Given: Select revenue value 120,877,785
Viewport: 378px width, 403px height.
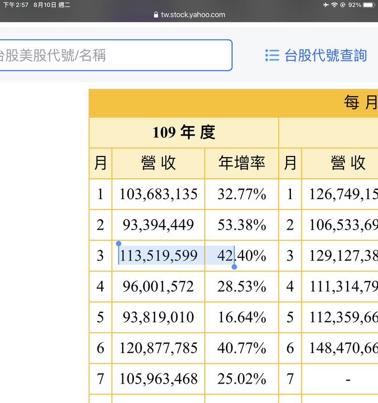Looking at the screenshot, I should coord(159,348).
